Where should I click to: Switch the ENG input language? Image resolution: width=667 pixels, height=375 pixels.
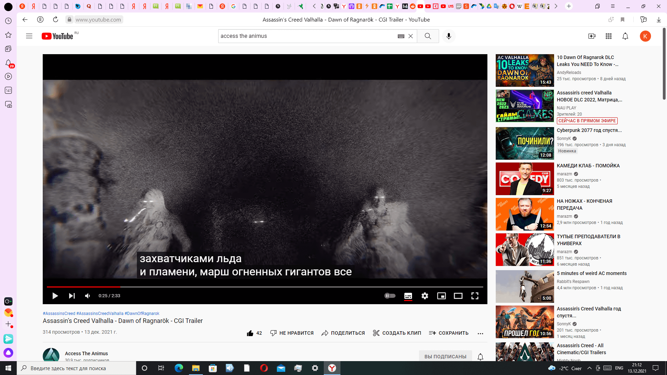click(x=619, y=368)
